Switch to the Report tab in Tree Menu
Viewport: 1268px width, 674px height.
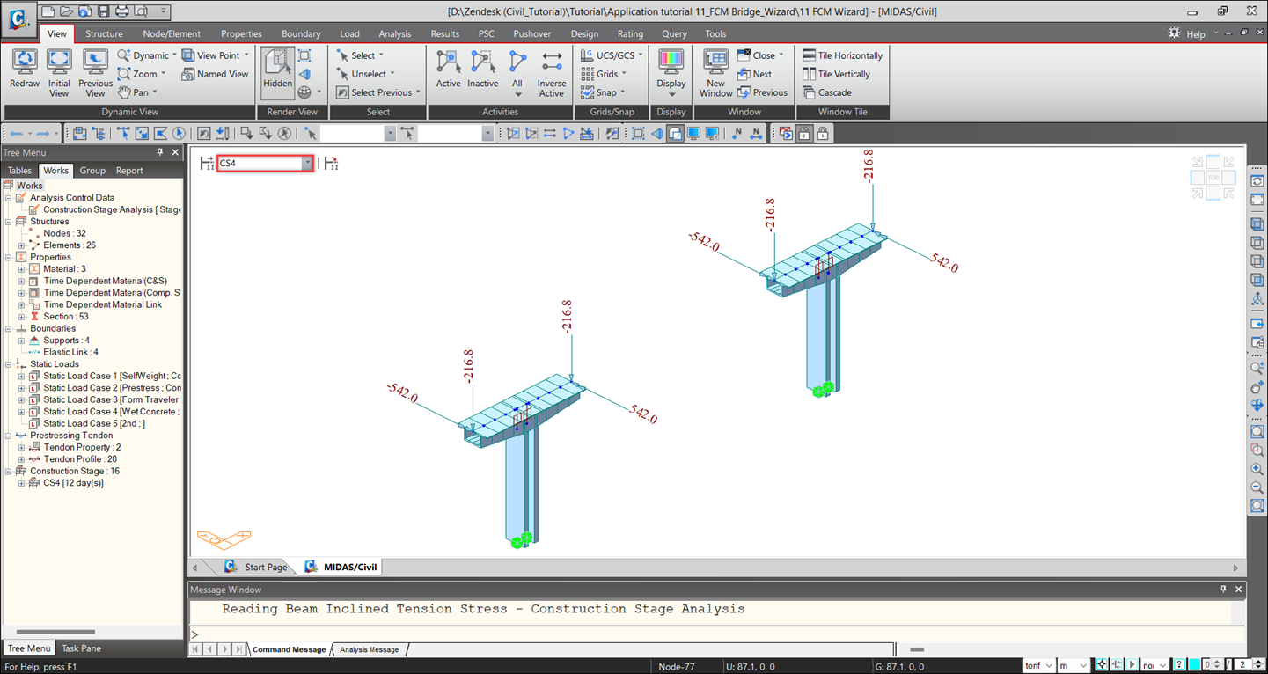pyautogui.click(x=129, y=171)
